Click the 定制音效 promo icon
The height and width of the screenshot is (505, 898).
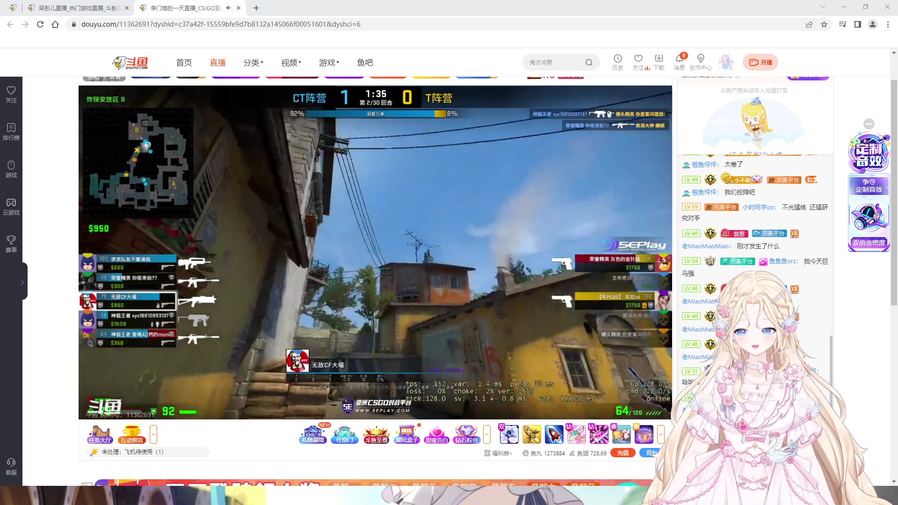coord(869,154)
